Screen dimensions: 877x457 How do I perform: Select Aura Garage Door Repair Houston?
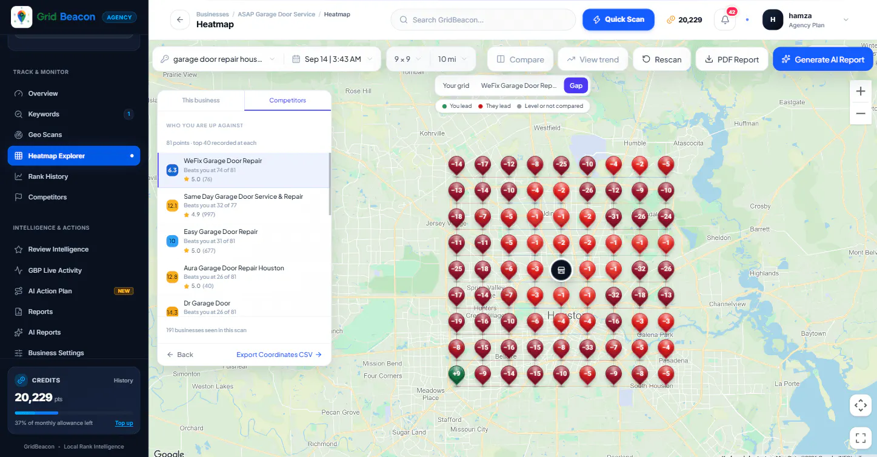tap(243, 276)
